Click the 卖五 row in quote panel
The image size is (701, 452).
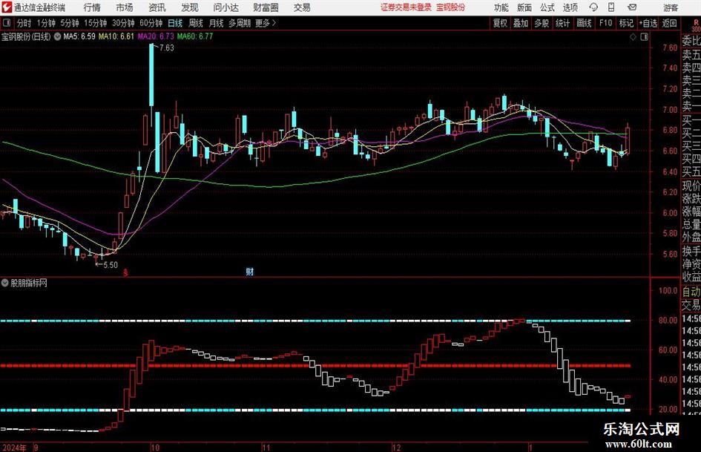click(x=691, y=55)
